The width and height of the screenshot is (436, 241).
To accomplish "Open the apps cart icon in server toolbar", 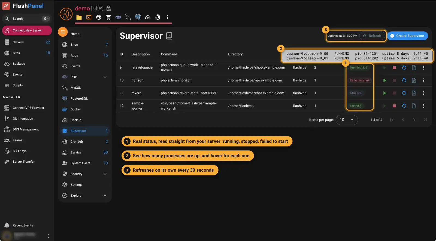I will click(x=108, y=17).
